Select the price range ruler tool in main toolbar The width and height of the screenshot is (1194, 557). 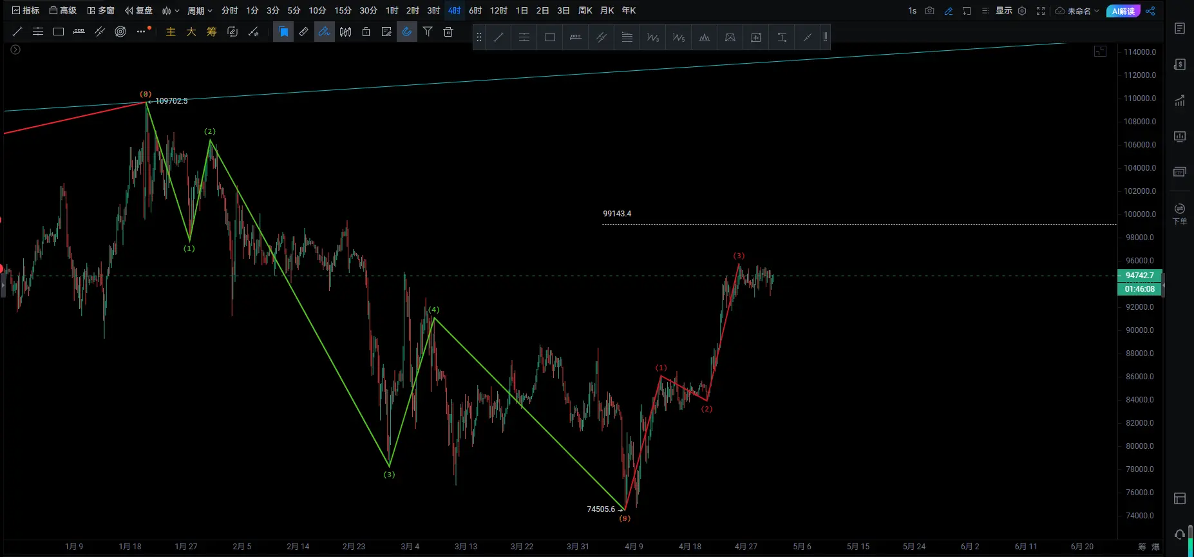click(79, 32)
